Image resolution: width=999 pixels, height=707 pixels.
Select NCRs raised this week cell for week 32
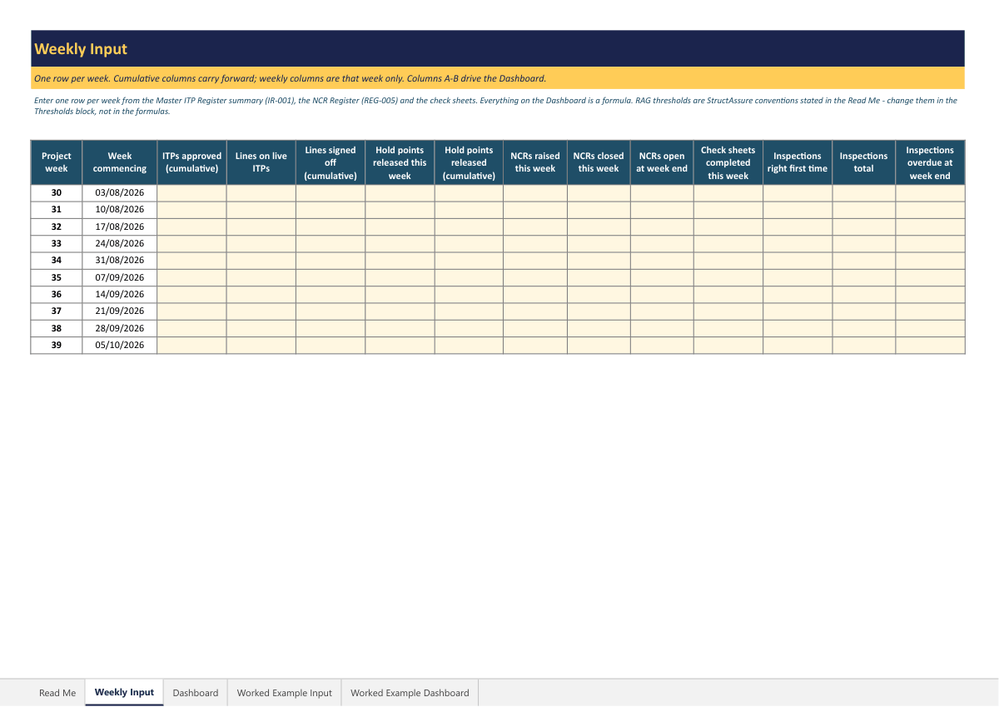click(x=535, y=227)
